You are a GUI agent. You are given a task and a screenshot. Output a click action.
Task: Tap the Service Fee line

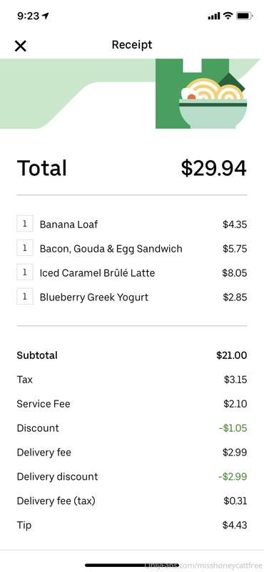point(132,404)
